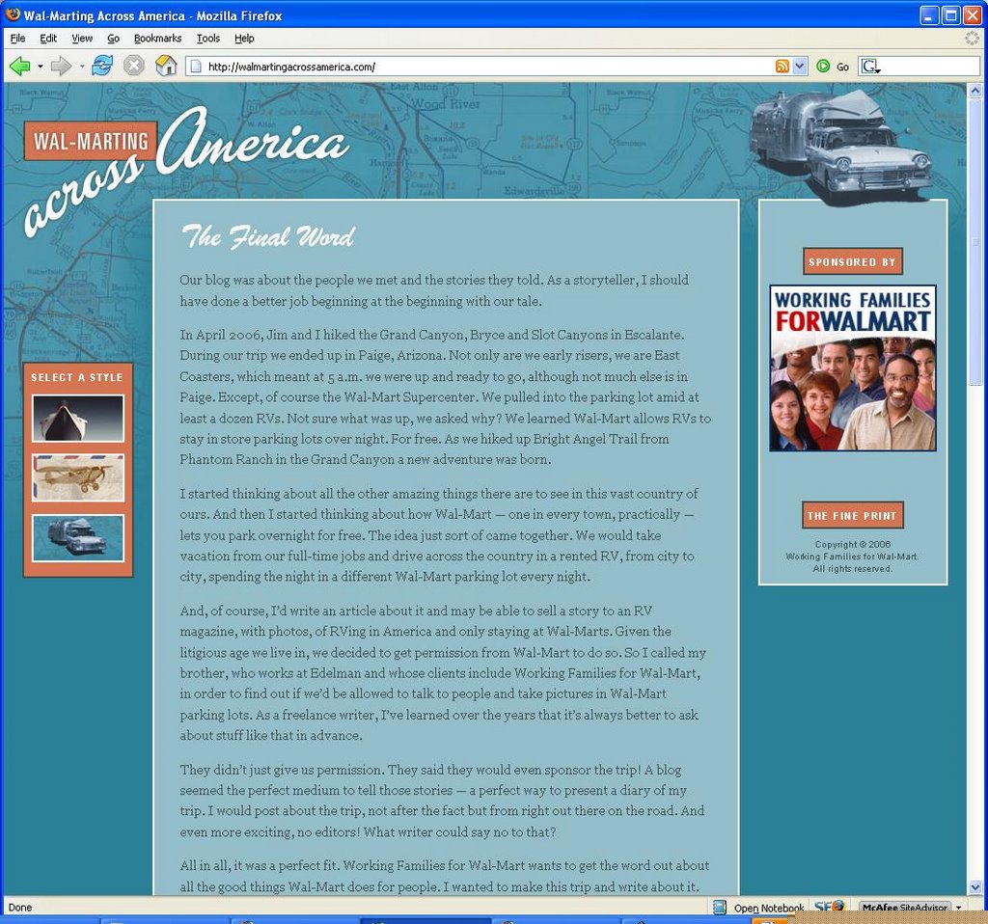Open the Help menu

[244, 39]
